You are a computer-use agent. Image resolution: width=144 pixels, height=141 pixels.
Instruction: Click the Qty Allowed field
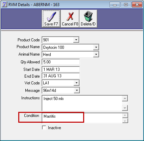[61, 62]
